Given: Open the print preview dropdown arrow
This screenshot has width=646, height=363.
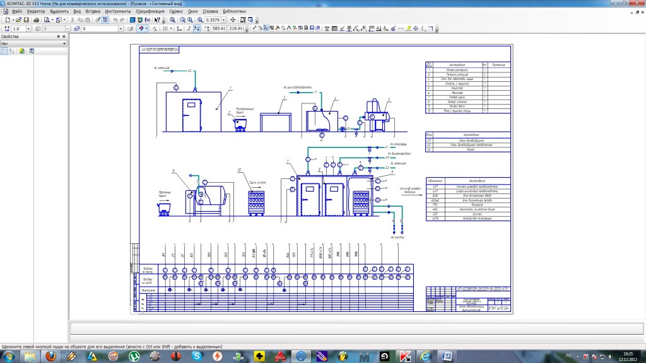Looking at the screenshot, I should point(53,20).
